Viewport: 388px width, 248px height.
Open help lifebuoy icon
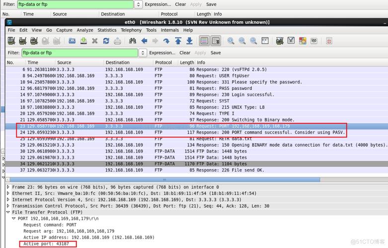coord(329,41)
